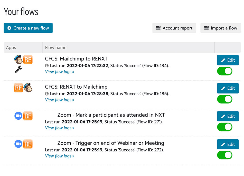
Task: Click the info icon beside the Flow ID 184 last run
Action: pos(47,66)
